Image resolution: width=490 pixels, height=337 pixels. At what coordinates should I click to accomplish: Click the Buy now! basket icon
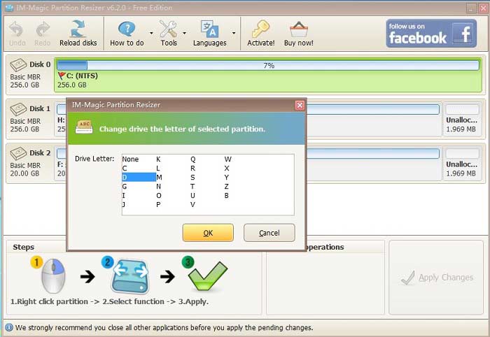click(x=298, y=34)
